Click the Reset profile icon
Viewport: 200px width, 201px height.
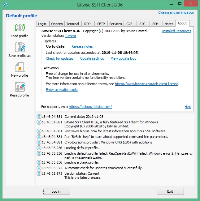pyautogui.click(x=20, y=87)
